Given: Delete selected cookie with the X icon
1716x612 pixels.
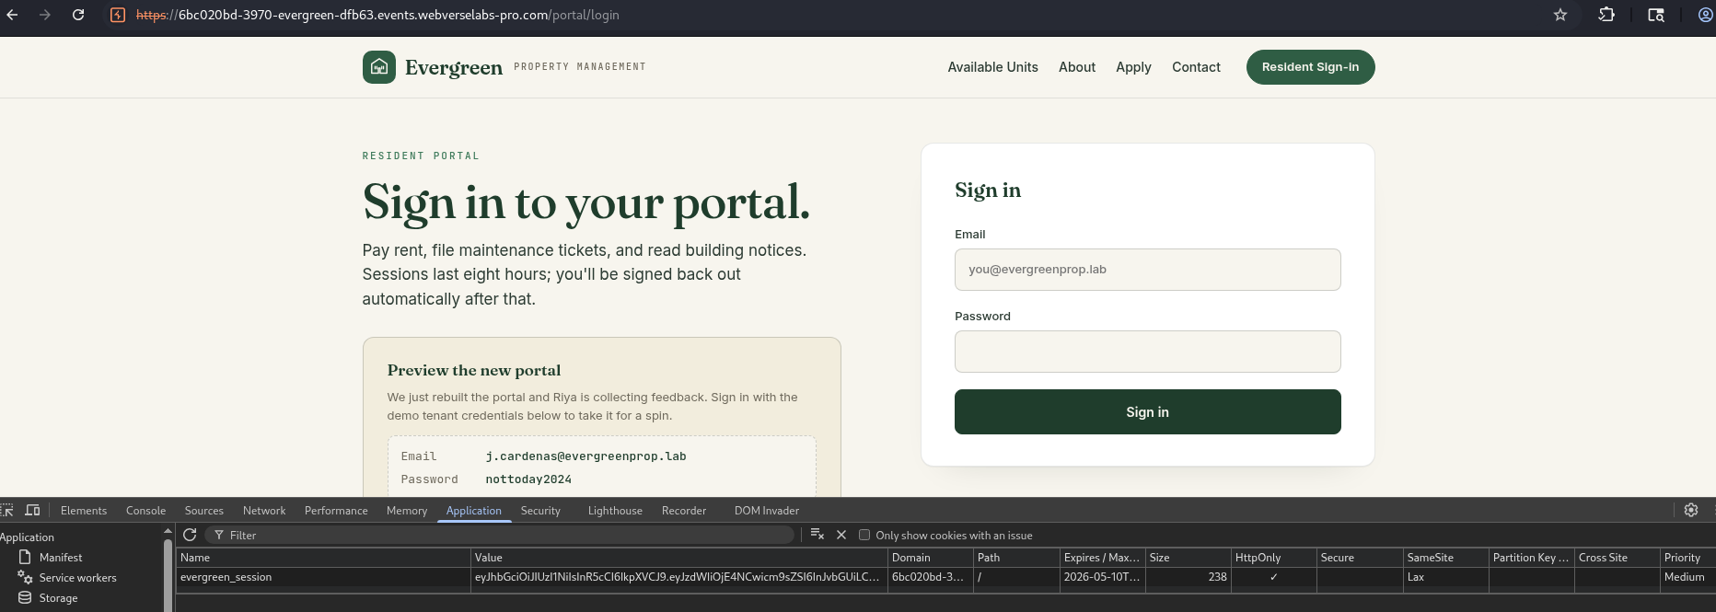Looking at the screenshot, I should point(841,535).
